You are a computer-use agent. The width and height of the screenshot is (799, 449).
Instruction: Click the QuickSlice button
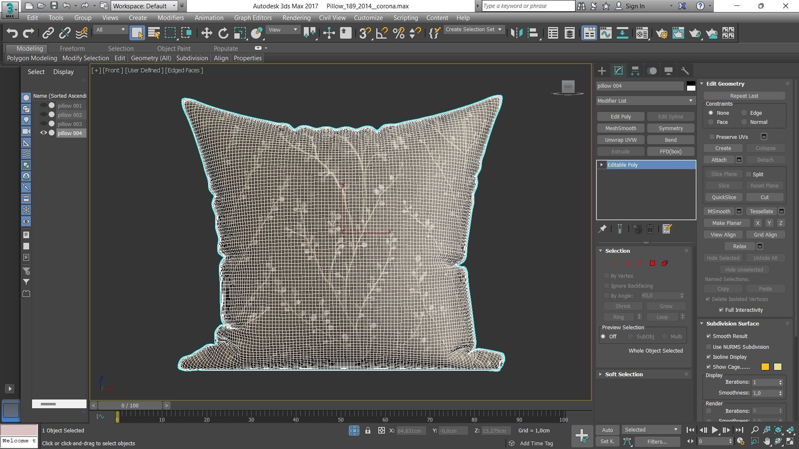click(724, 197)
